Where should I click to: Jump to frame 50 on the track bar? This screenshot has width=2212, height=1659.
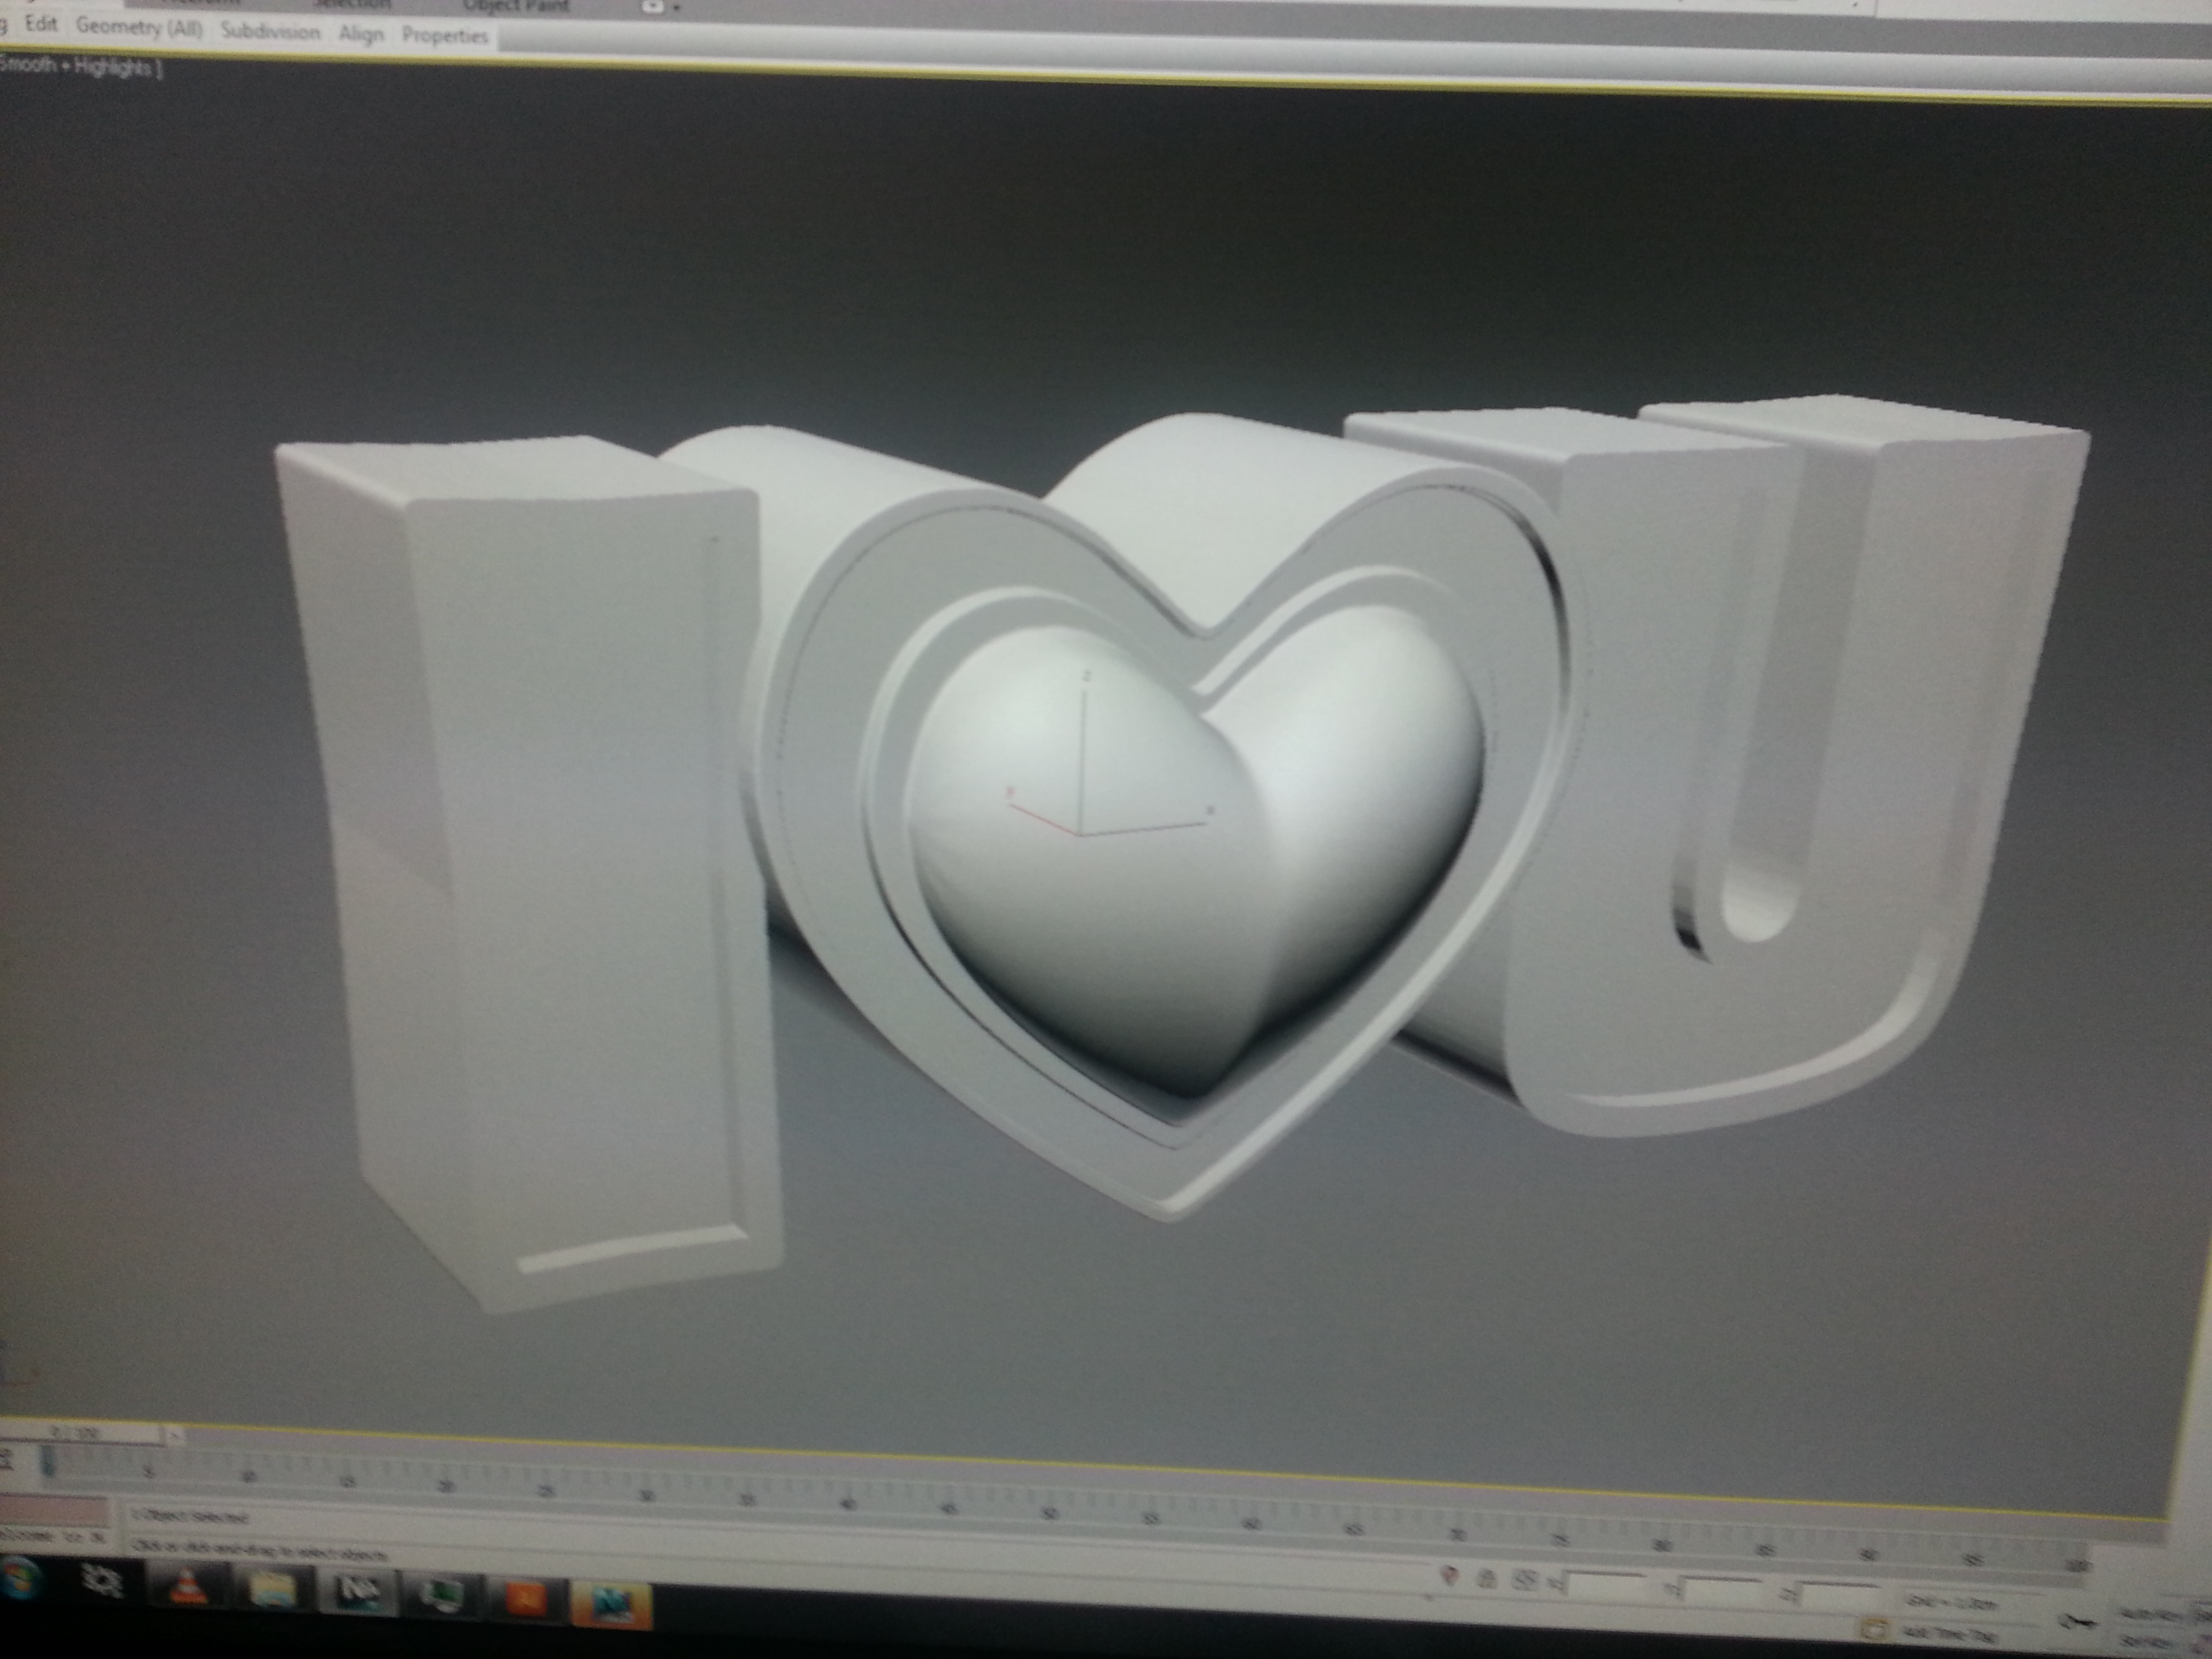[1050, 1515]
